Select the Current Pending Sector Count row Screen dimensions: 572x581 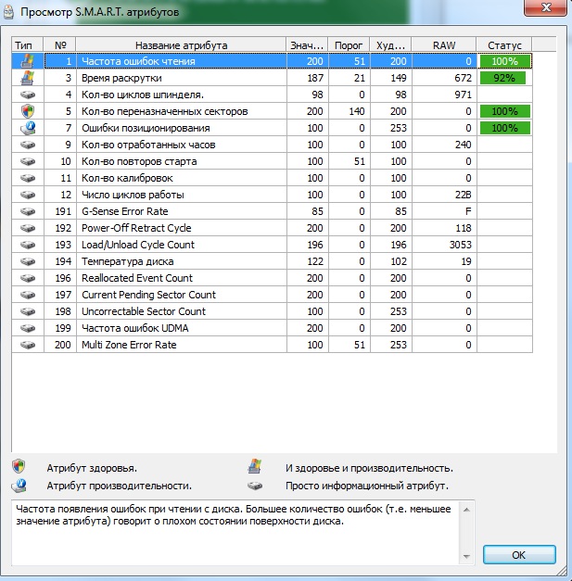pyautogui.click(x=273, y=295)
